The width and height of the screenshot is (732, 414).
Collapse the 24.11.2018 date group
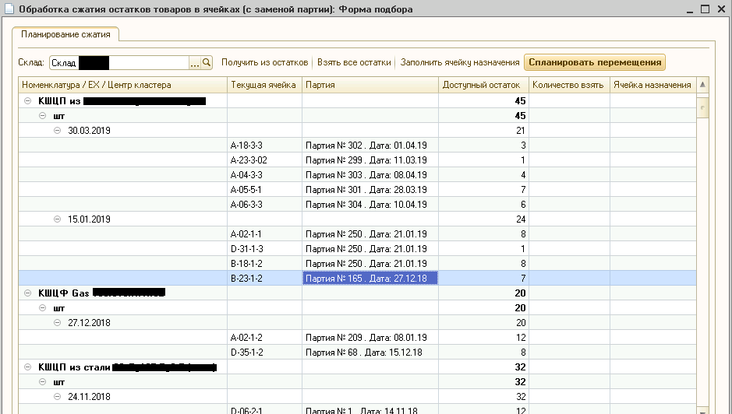57,397
